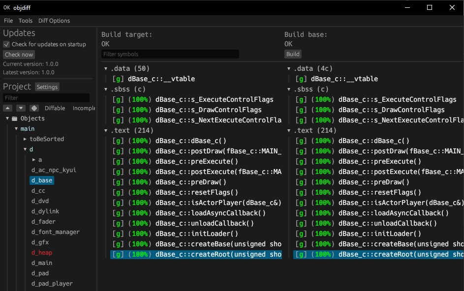Select base dBase_c::initLoader() symbol
The height and width of the screenshot is (291, 464).
[x=358, y=234]
